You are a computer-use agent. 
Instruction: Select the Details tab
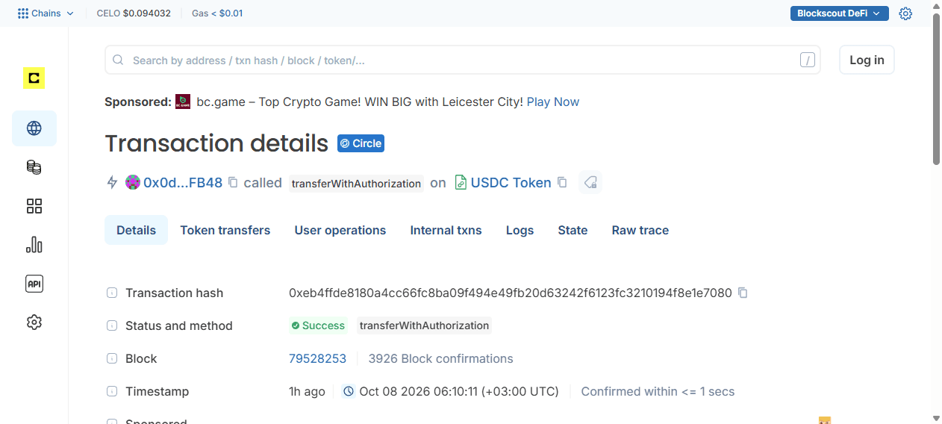pyautogui.click(x=136, y=230)
